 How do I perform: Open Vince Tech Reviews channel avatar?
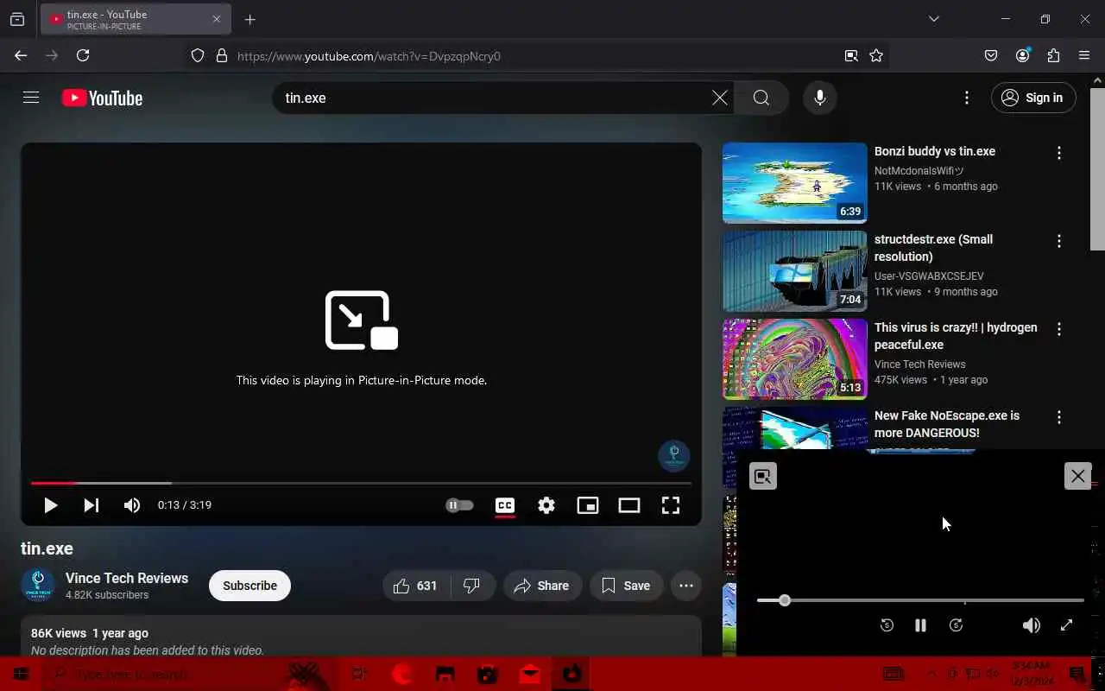pyautogui.click(x=38, y=586)
